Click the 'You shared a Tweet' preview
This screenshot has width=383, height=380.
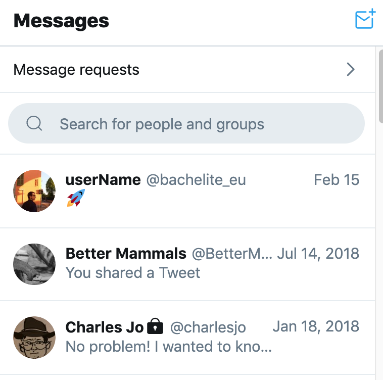pyautogui.click(x=133, y=273)
